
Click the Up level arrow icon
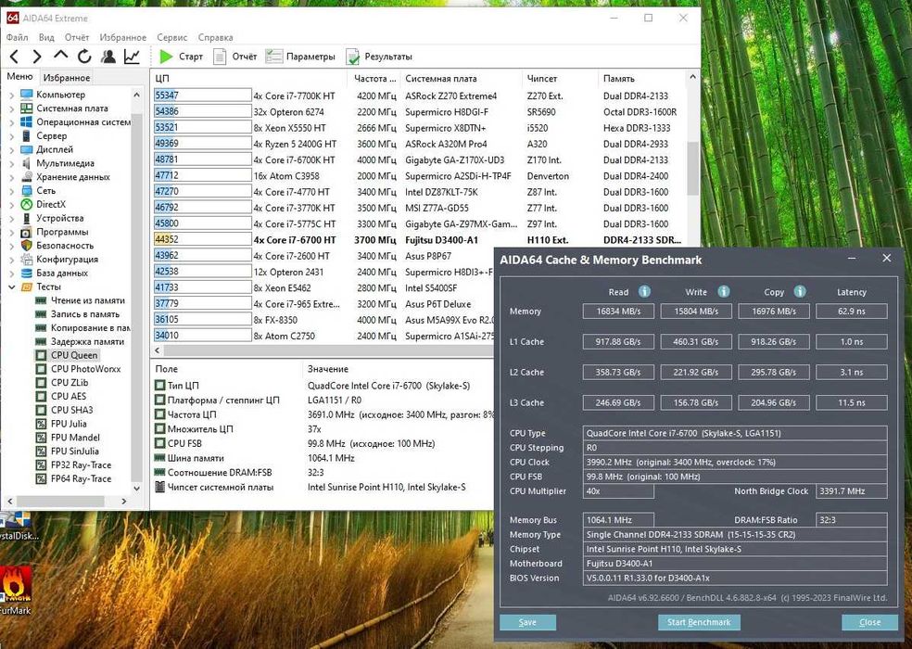[x=60, y=56]
